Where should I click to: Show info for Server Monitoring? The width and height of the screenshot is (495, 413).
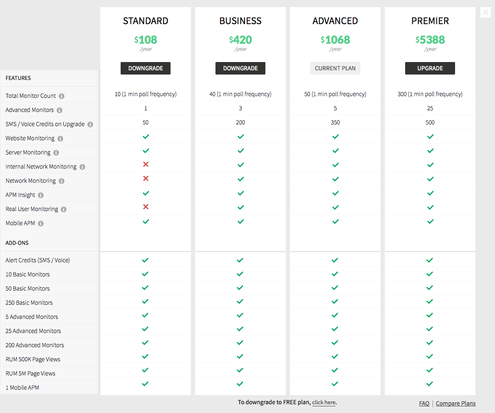56,153
